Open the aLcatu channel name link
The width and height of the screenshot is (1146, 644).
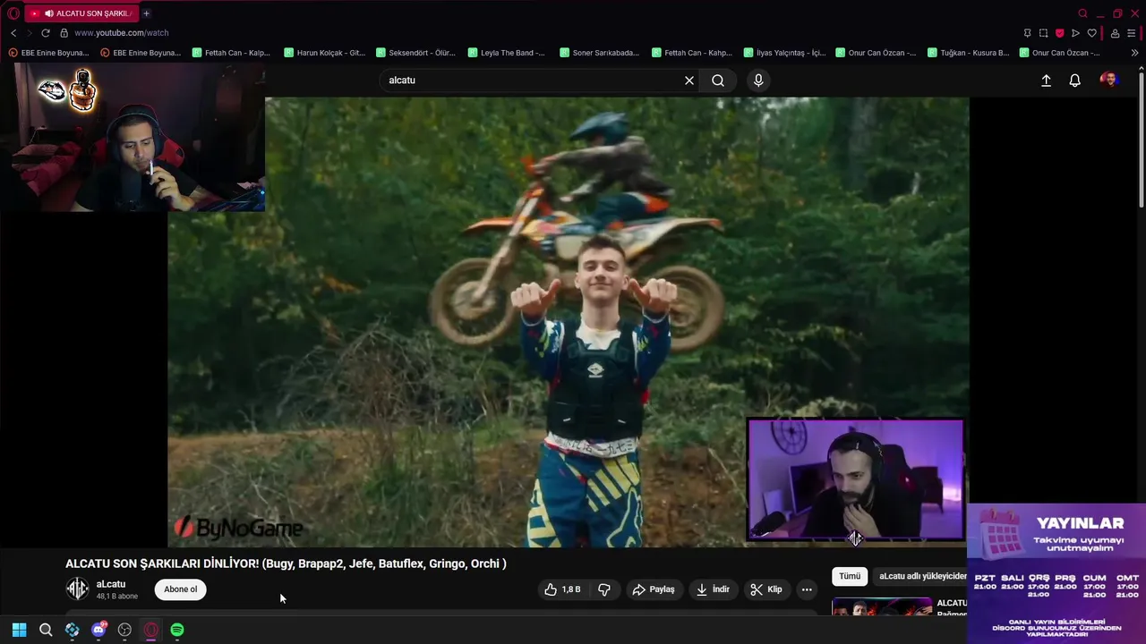tap(111, 584)
